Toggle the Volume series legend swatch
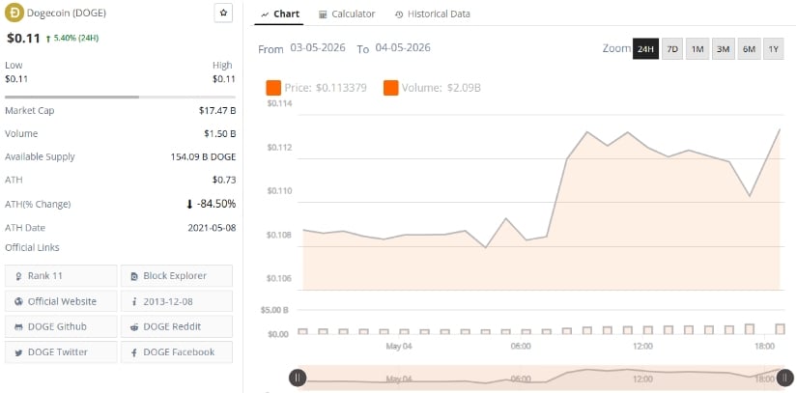Viewport: 797px width, 393px height. 391,88
